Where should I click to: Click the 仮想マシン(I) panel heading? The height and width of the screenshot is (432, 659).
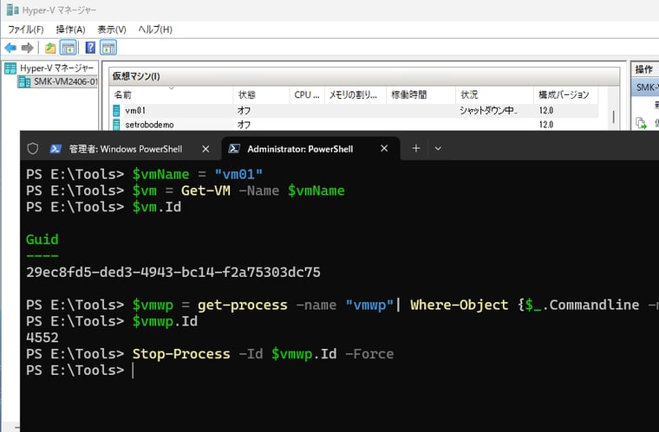[x=136, y=76]
